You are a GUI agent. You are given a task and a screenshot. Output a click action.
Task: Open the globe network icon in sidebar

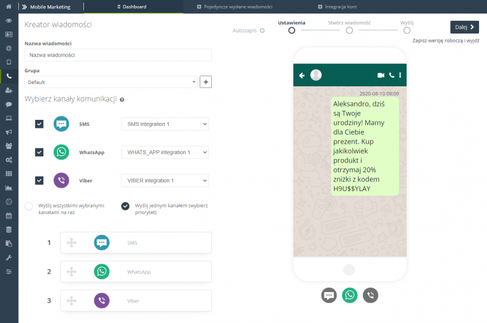(x=9, y=202)
